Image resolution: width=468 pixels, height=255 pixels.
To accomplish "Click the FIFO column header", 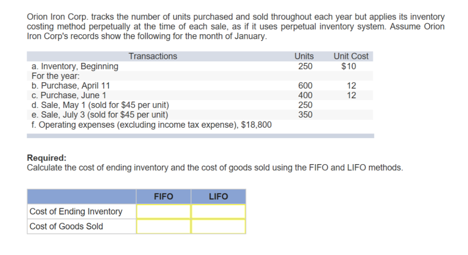I will pos(163,197).
